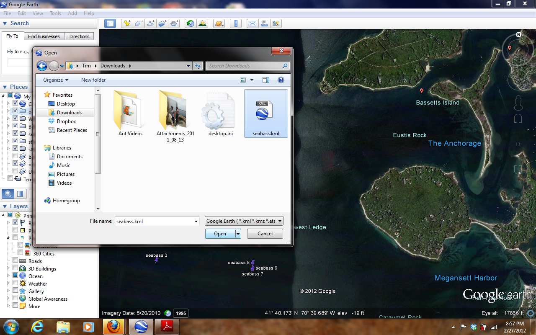Click the Street View pegman on map
The width and height of the screenshot is (536, 335).
(518, 102)
